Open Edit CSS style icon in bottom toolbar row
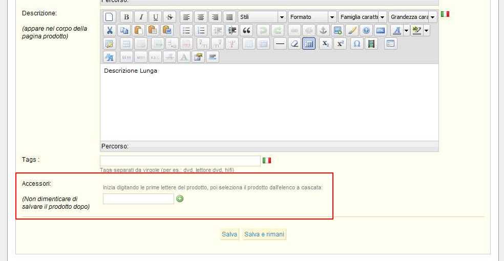 [x=110, y=57]
